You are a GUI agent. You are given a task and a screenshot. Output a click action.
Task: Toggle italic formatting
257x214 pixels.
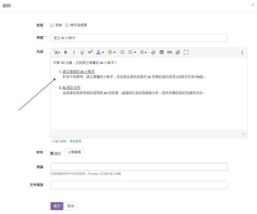tap(74, 53)
